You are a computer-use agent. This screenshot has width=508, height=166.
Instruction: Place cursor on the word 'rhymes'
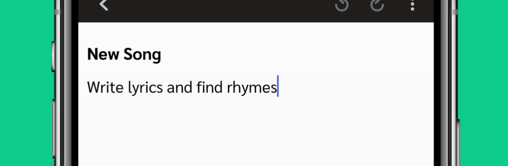tap(252, 87)
